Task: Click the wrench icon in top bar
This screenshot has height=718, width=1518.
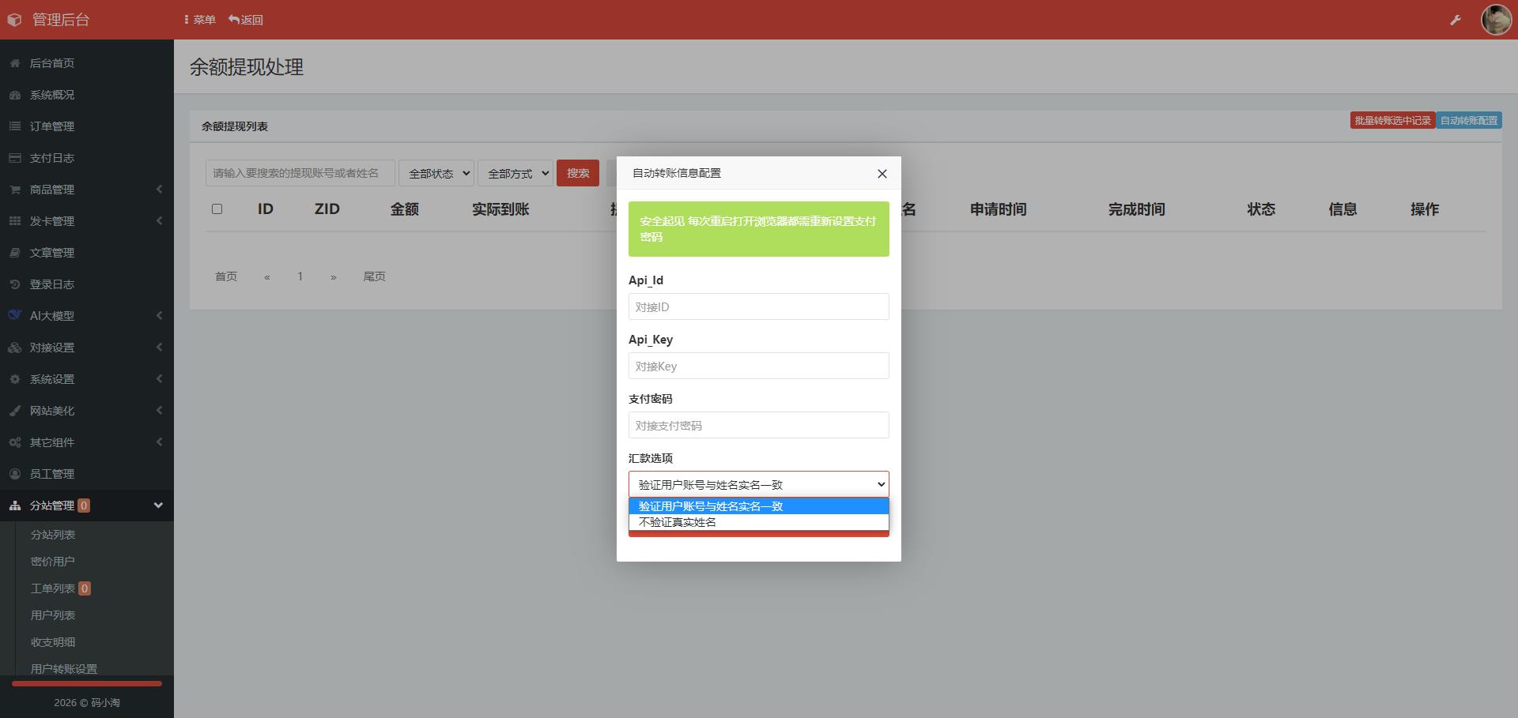Action: click(1455, 20)
